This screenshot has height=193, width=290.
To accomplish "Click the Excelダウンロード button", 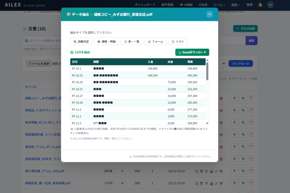I will (x=192, y=52).
